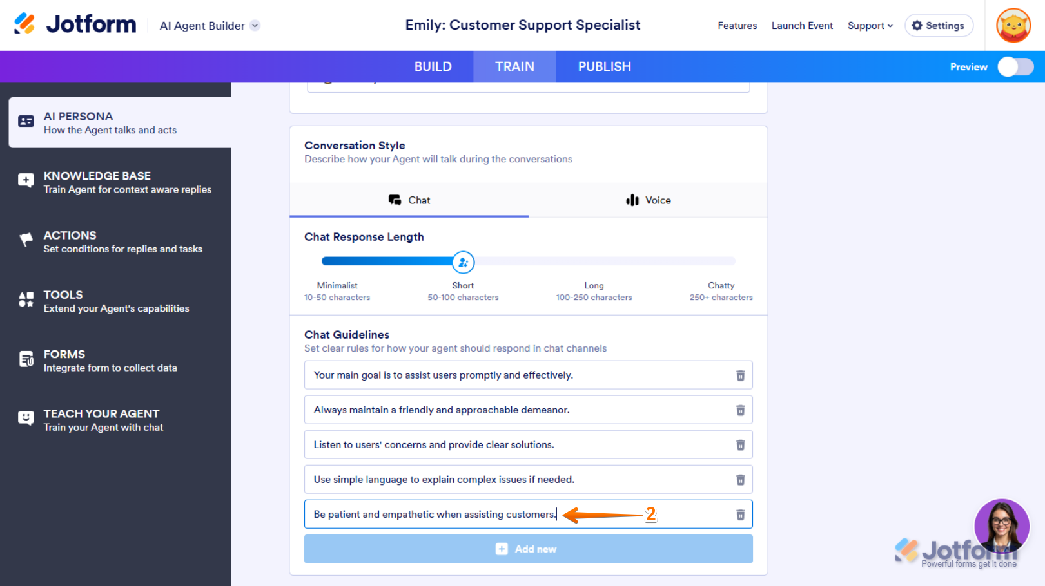
Task: Open the user avatar profile menu
Action: pyautogui.click(x=1013, y=26)
